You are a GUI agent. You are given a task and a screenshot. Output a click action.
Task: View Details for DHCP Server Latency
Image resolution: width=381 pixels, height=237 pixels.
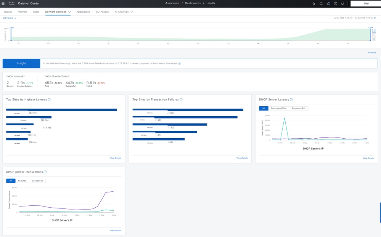click(x=369, y=159)
